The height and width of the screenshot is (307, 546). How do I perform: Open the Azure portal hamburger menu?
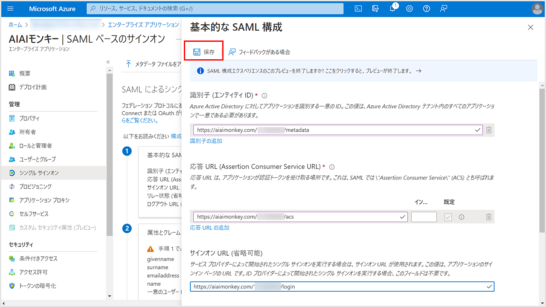[x=11, y=9]
